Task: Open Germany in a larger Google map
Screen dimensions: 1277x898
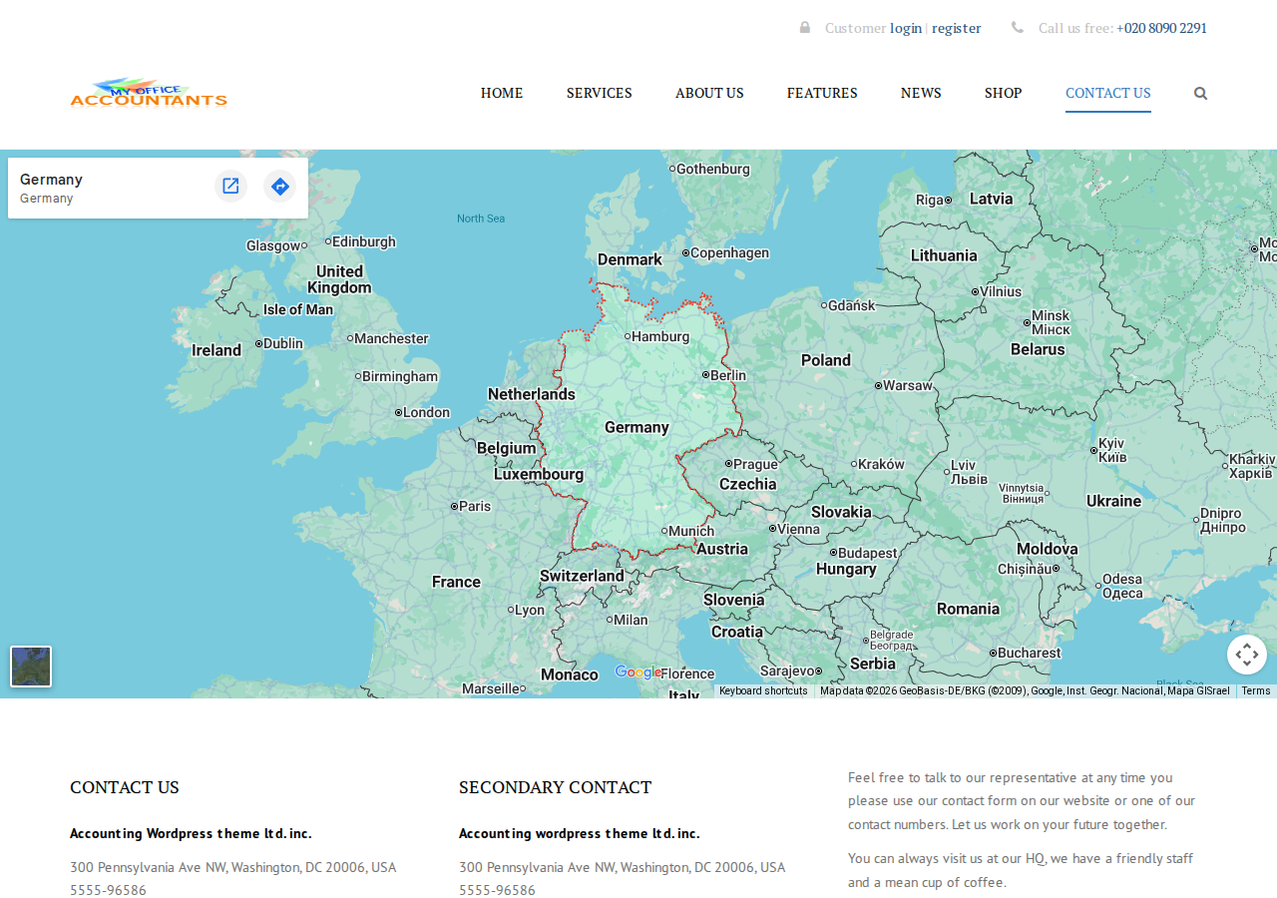Action: coord(230,186)
